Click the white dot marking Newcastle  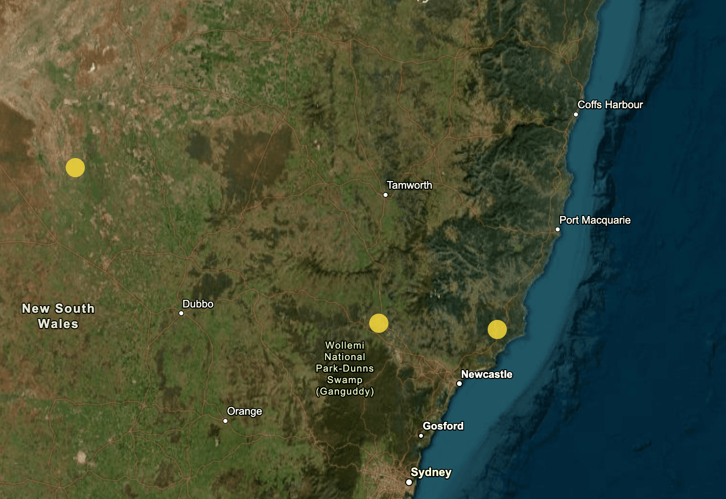click(x=459, y=384)
